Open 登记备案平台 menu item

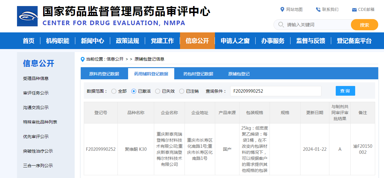point(354,41)
